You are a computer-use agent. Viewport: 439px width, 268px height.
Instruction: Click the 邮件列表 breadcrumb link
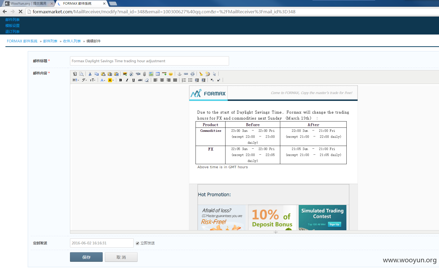tap(50, 41)
